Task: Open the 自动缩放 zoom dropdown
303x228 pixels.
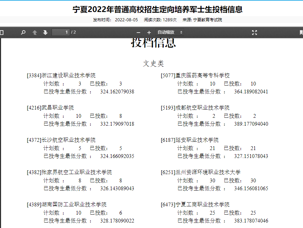Action: (170, 32)
